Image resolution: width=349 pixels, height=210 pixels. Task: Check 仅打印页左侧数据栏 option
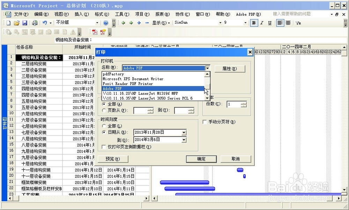[x=104, y=147]
